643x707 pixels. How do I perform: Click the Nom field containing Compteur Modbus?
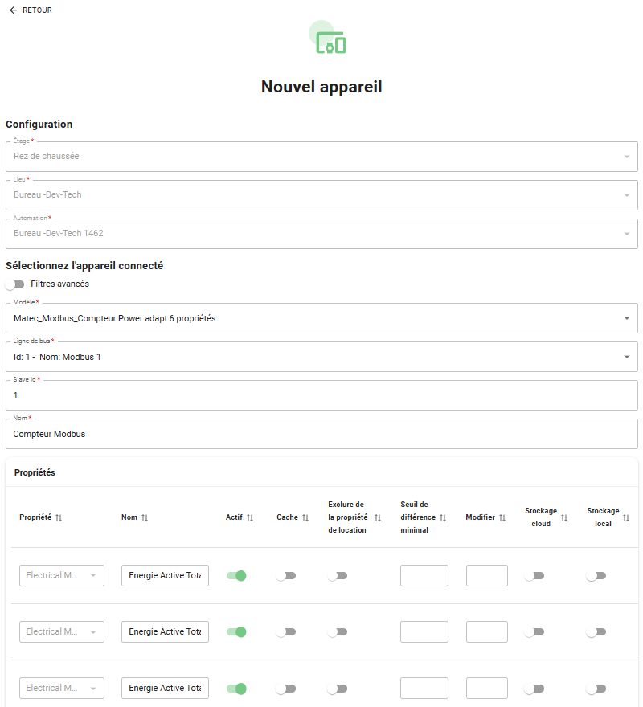(x=321, y=435)
